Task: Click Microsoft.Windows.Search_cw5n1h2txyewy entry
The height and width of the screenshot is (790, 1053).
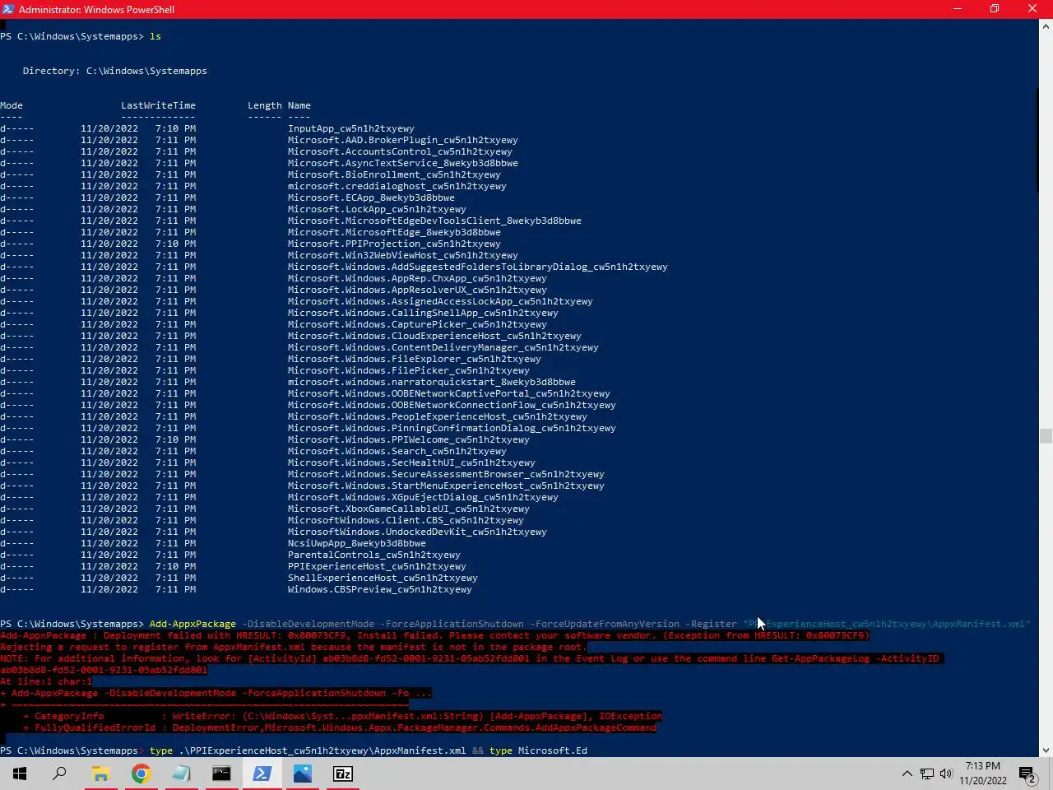Action: click(x=397, y=451)
